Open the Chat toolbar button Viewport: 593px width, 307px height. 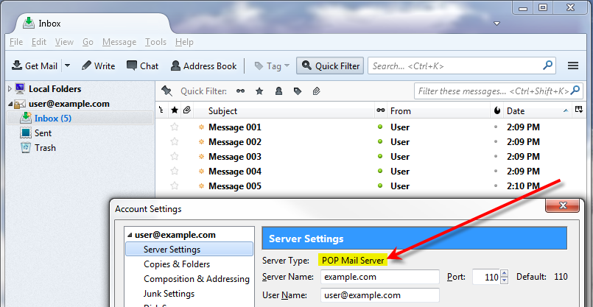click(x=142, y=66)
